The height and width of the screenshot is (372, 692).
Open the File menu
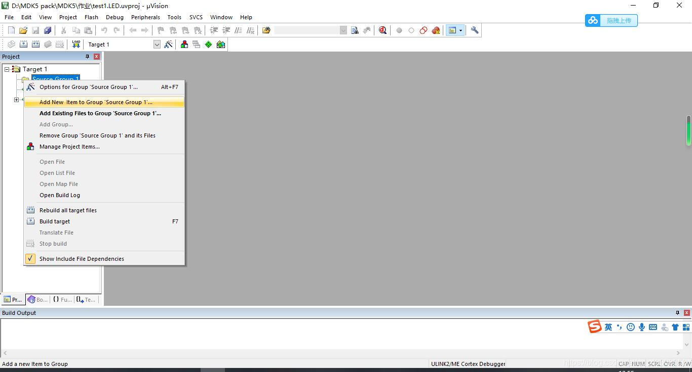(x=9, y=17)
